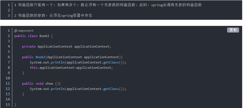This screenshot has height=108, width=243.
Task: Click the green equals sign on line 8
Action: click(x=75, y=68)
